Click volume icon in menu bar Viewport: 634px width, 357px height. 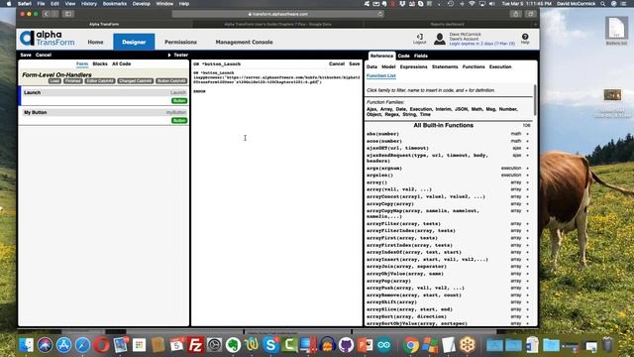[x=492, y=4]
